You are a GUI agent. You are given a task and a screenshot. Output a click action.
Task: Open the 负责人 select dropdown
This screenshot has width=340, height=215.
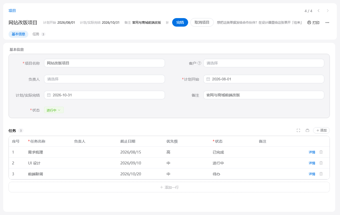point(104,79)
